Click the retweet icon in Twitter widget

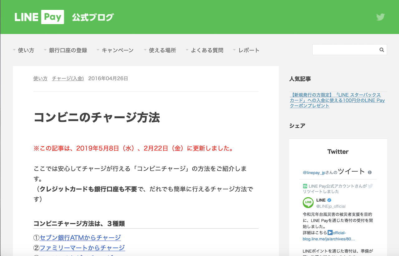[305, 186]
